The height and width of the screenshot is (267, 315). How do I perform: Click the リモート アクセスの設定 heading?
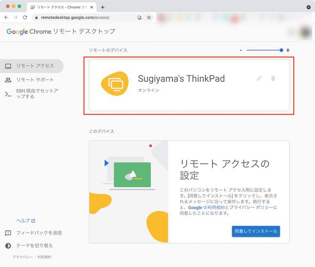tap(224, 169)
